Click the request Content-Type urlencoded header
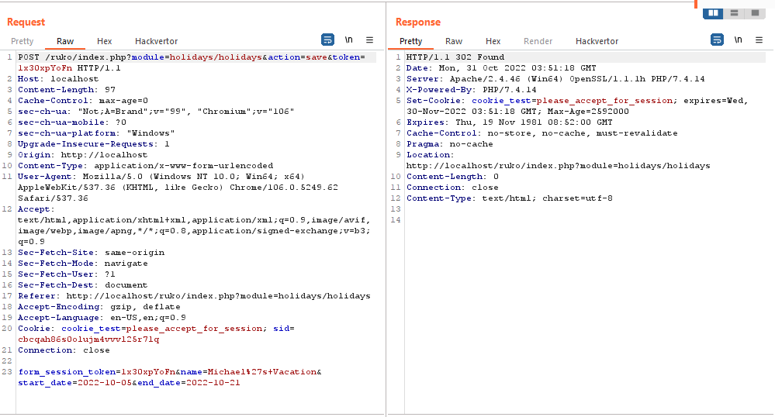 (x=145, y=166)
